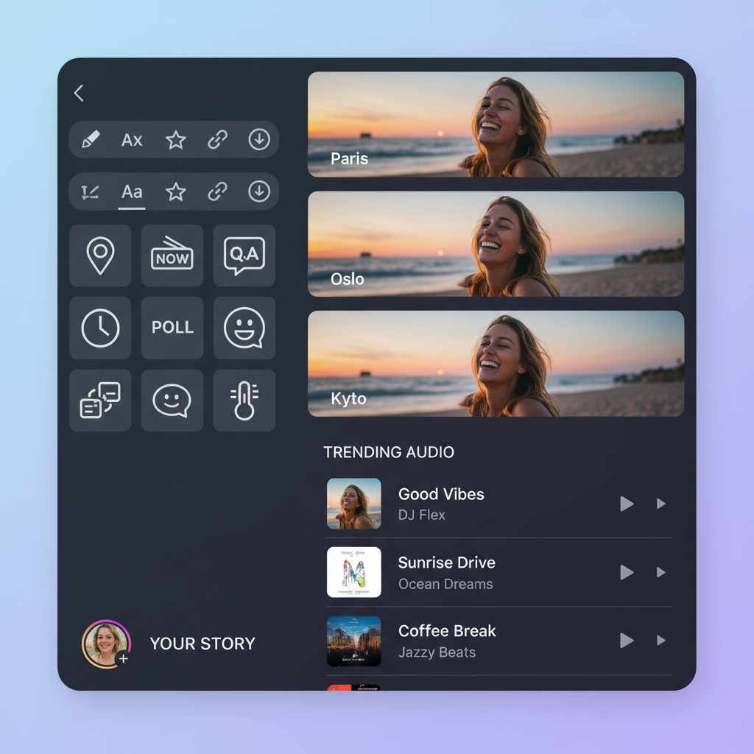This screenshot has height=754, width=754.
Task: Add the grinning emoji reaction sticker
Action: tap(244, 328)
